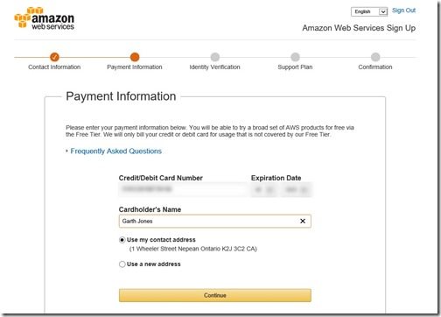Screen dimensions: 441x317
Task: Clear the Cardholder's Name field with X
Action: 303,221
